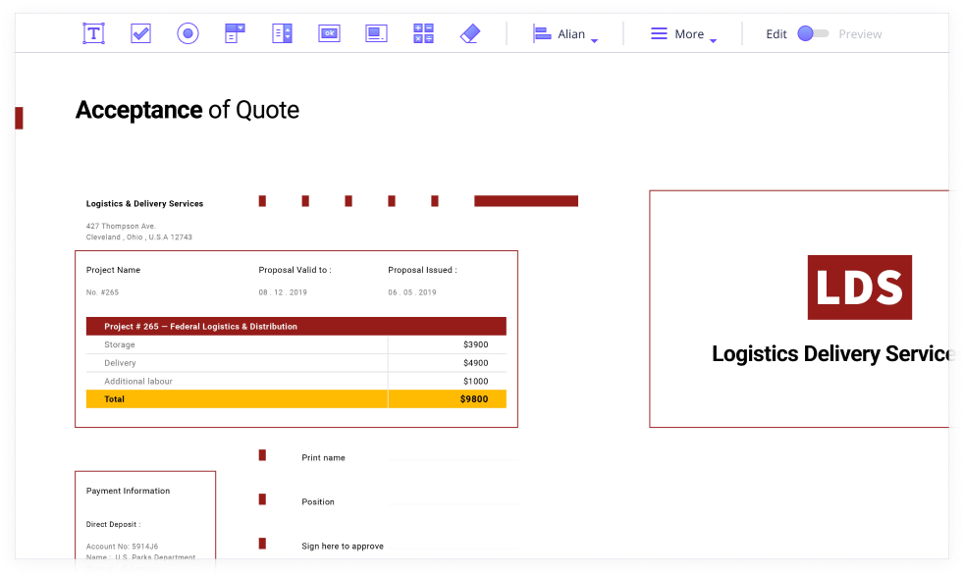Click the More hamburger icon

(x=659, y=33)
